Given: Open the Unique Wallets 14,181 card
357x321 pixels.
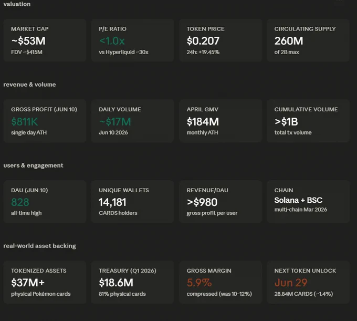Looking at the screenshot, I should 132,202.
